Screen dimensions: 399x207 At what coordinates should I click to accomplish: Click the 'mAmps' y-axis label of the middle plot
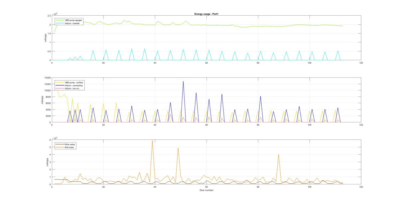[x=42, y=100]
